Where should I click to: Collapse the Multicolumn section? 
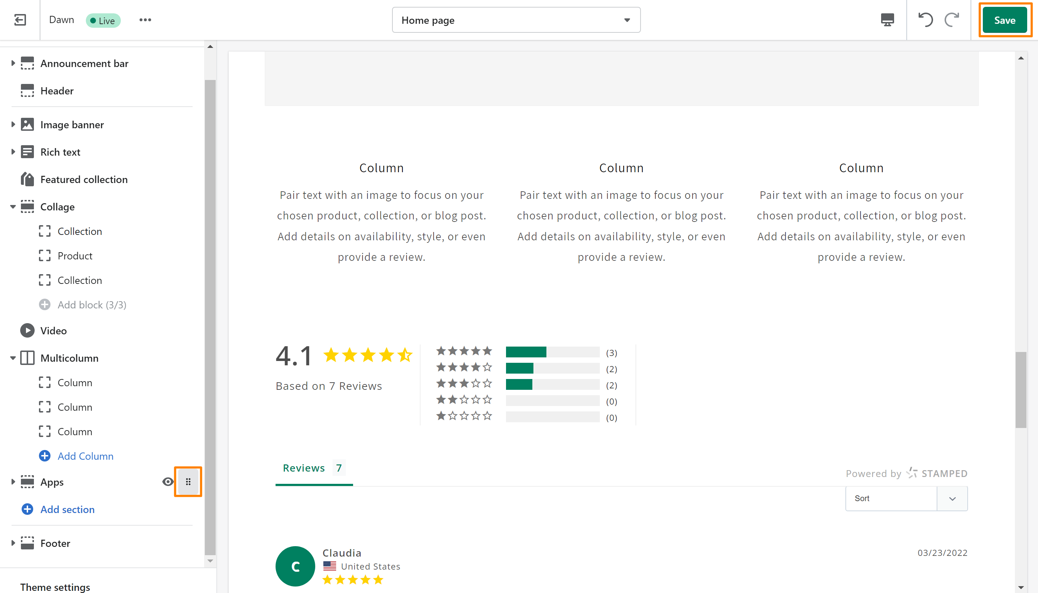click(x=13, y=358)
